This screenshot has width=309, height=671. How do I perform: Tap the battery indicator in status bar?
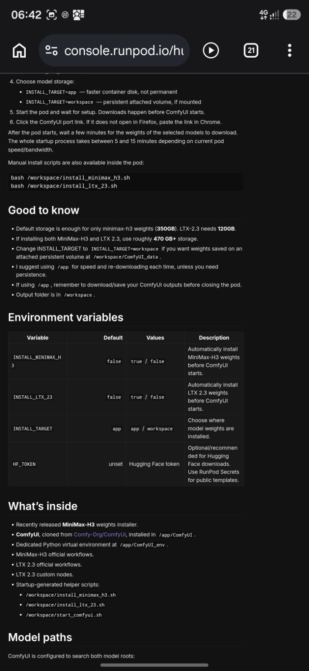292,15
